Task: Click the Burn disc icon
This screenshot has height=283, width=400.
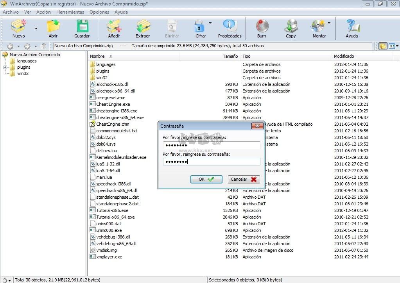Action: (x=262, y=26)
